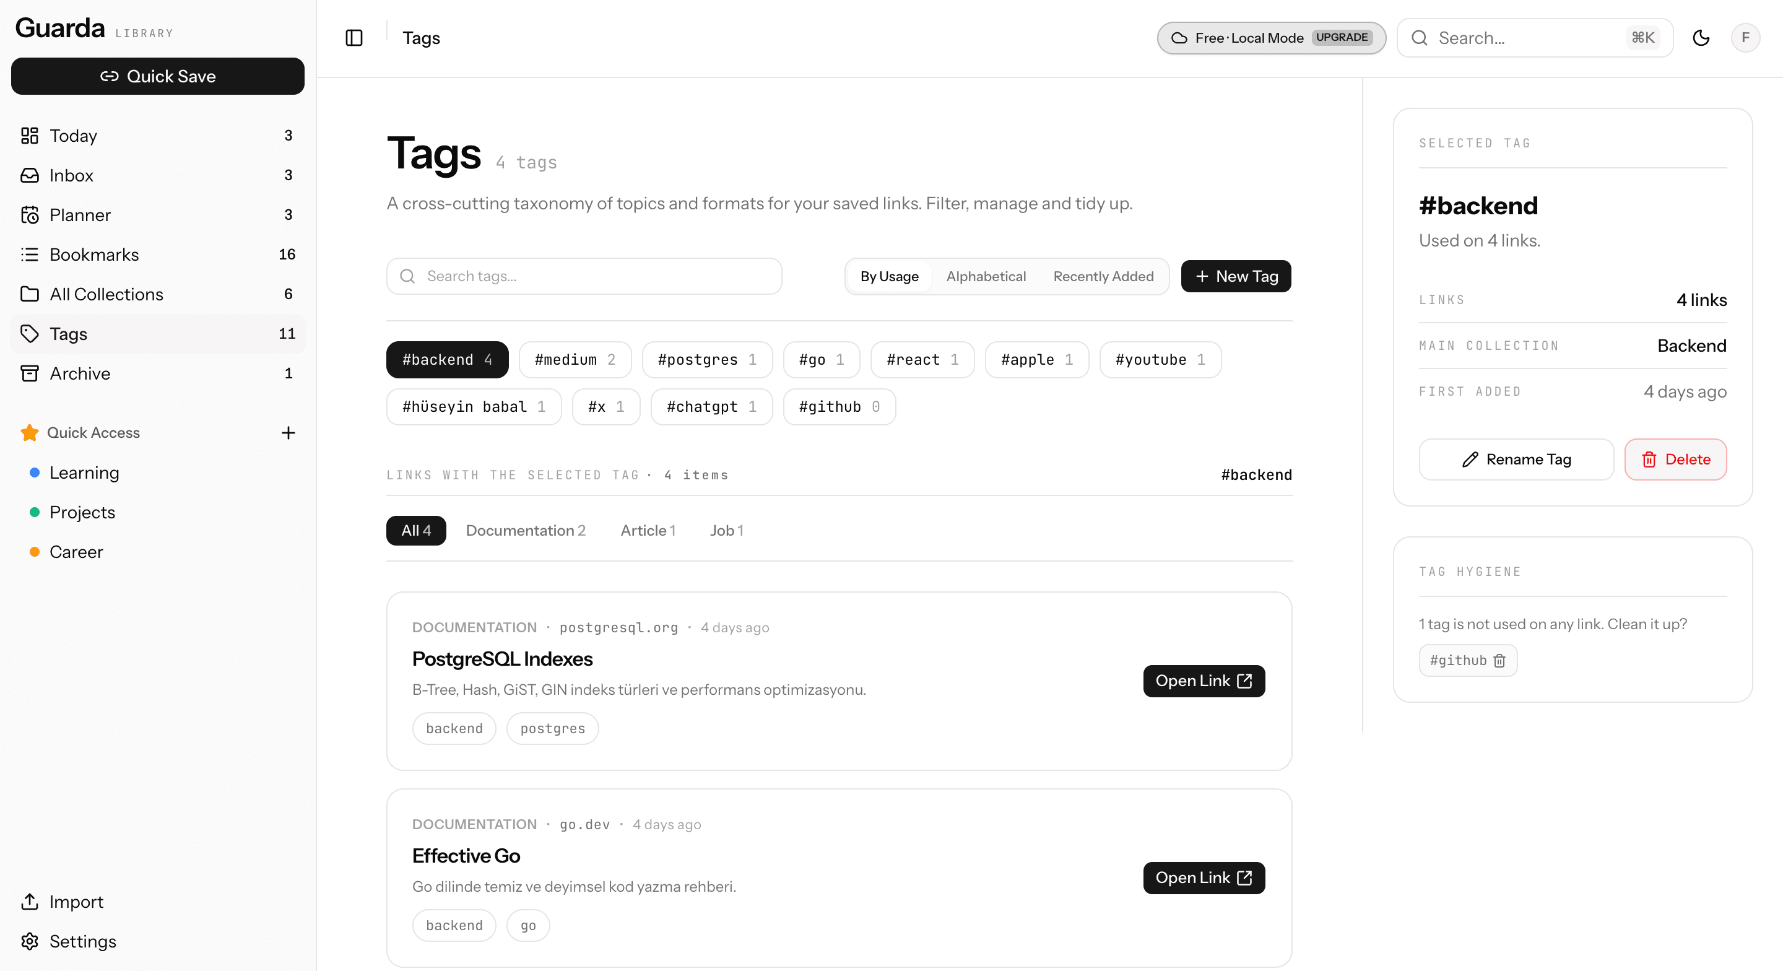This screenshot has width=1783, height=971.
Task: Click the Quick Access star icon
Action: [29, 433]
